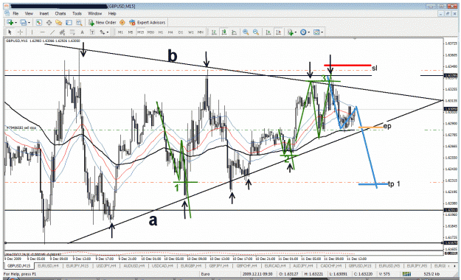The image size is (461, 280).
Task: Open the Data Window crosshair icon
Action: click(x=49, y=22)
